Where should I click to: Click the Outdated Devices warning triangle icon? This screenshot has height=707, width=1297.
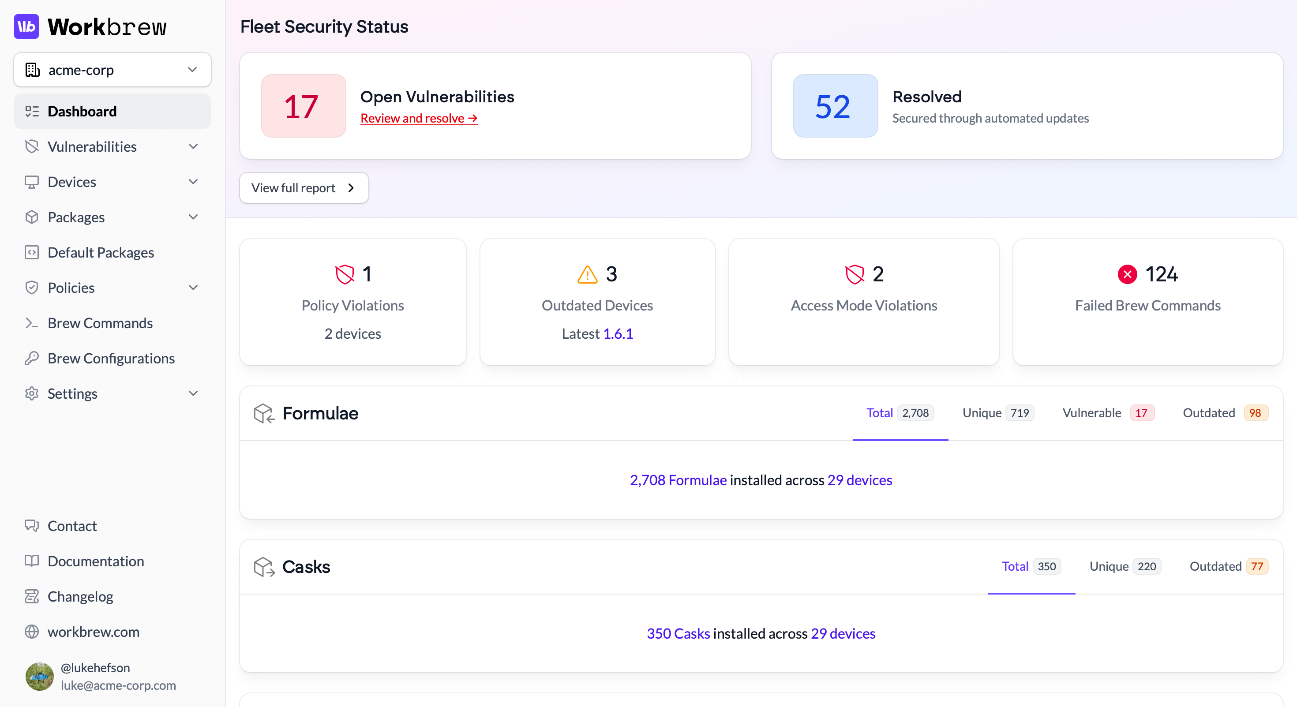tap(587, 275)
